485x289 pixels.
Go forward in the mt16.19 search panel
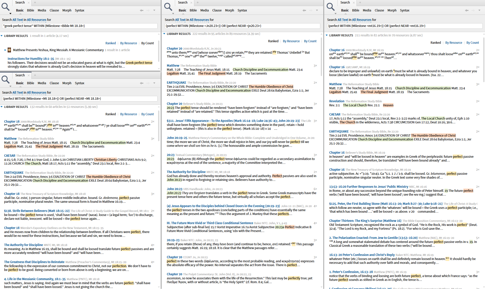(473, 10)
